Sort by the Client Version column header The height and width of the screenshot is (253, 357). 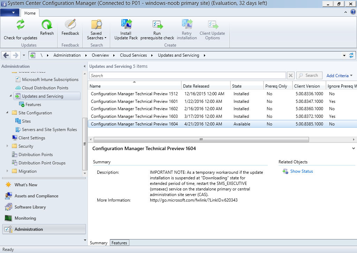pos(309,86)
